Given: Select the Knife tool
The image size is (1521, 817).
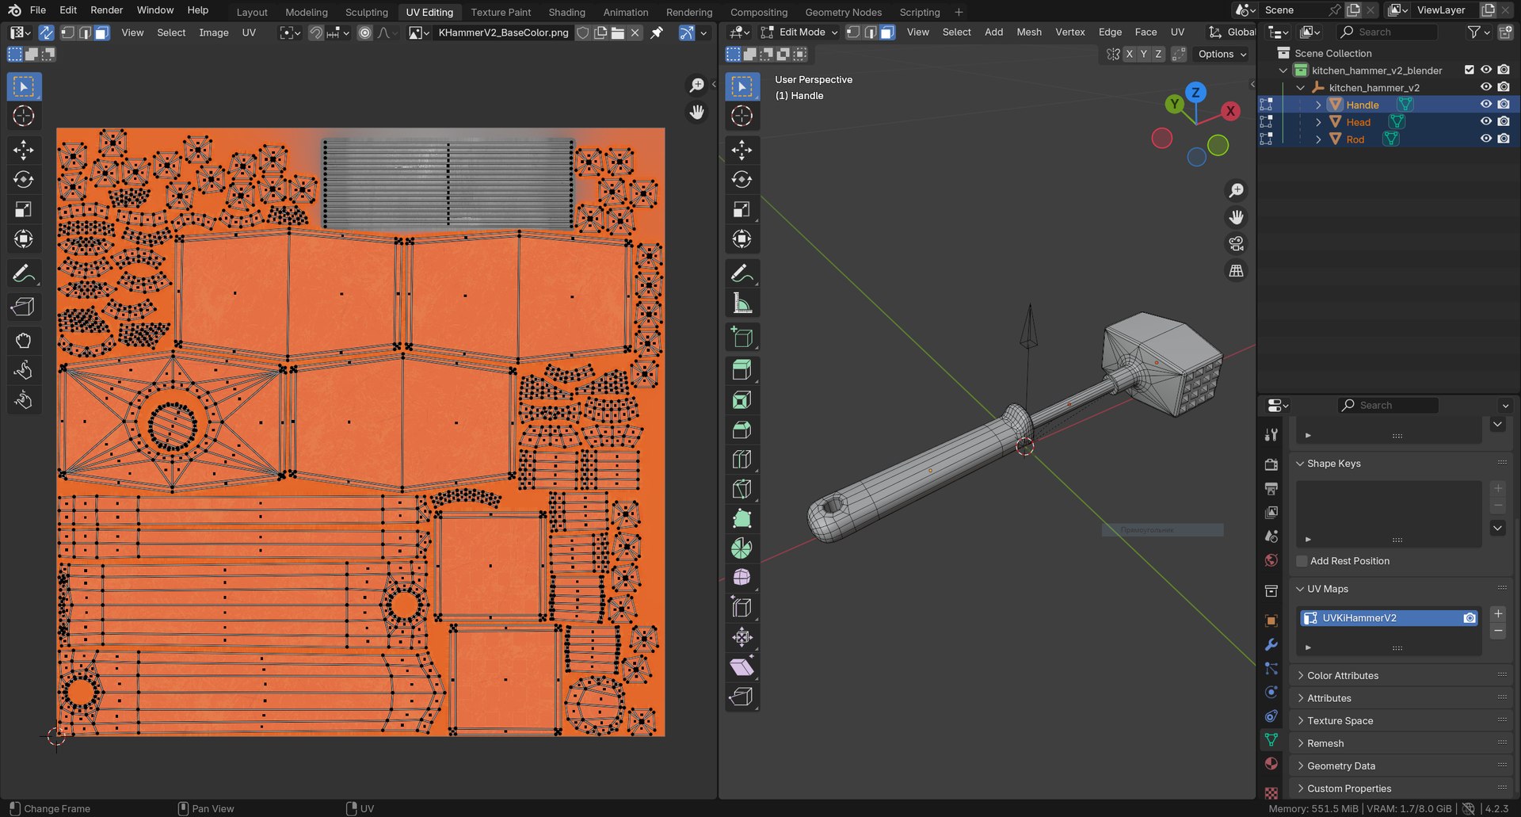Looking at the screenshot, I should (742, 490).
